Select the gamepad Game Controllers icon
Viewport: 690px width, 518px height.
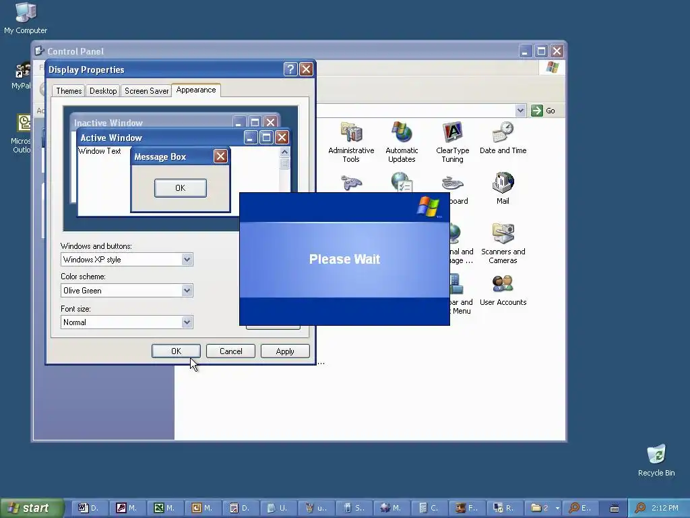(351, 182)
